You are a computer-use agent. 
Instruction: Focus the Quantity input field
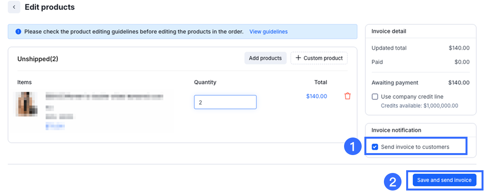point(225,102)
